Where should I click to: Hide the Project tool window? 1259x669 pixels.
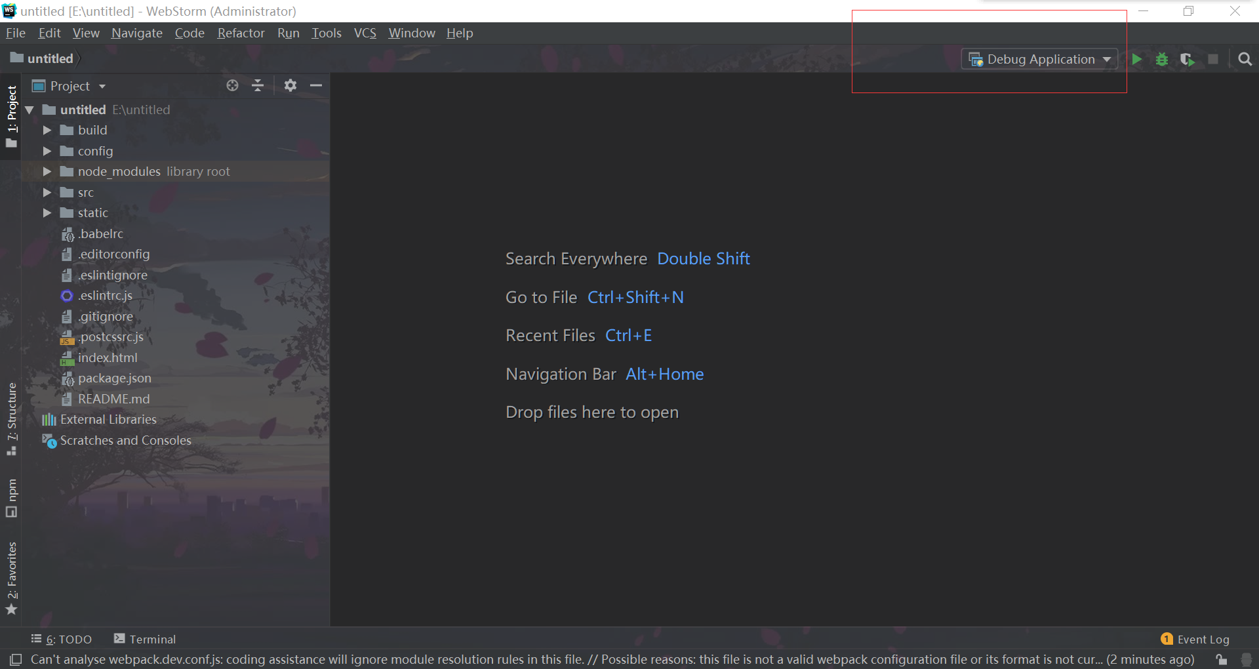pos(316,85)
